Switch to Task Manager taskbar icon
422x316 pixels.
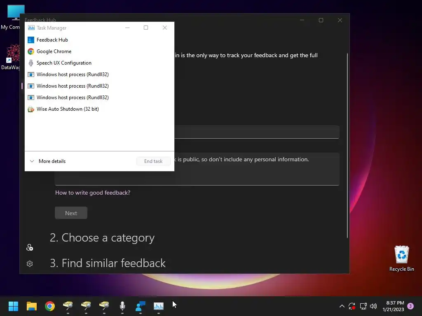coord(159,306)
